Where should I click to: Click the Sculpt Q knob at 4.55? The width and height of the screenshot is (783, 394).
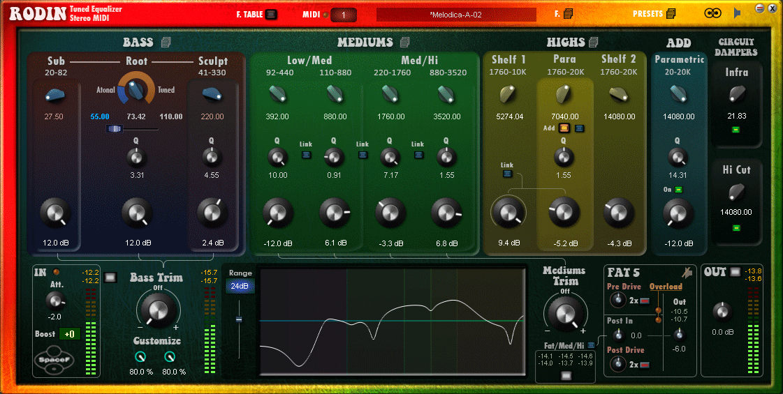click(212, 158)
